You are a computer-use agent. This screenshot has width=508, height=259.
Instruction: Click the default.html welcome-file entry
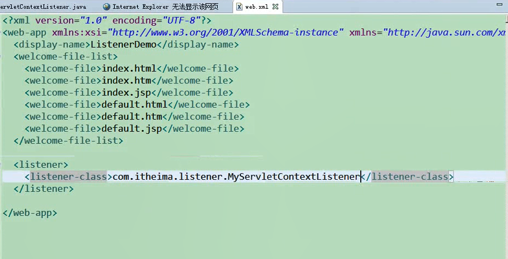(135, 104)
